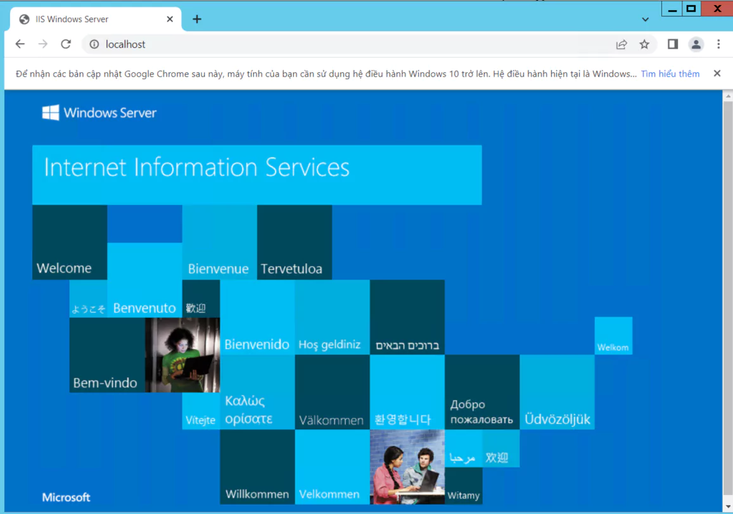Click the 欢迎 simplified Chinese tile
Screen dimensions: 733x514
pyautogui.click(x=500, y=448)
